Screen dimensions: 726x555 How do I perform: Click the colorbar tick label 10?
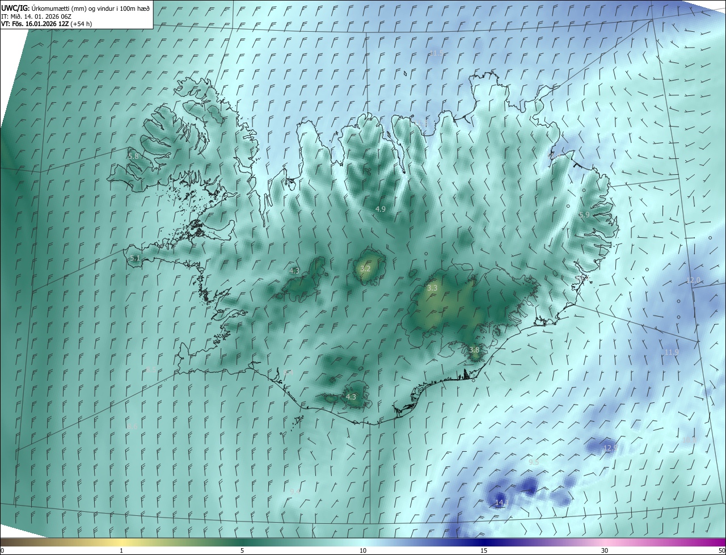pyautogui.click(x=363, y=550)
